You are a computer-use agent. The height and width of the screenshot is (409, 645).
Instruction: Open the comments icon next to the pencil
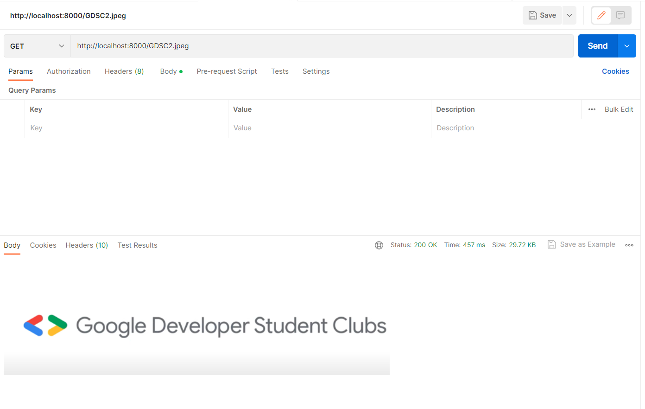pyautogui.click(x=621, y=15)
